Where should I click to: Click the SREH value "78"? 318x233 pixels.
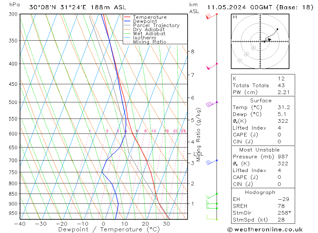pyautogui.click(x=281, y=206)
